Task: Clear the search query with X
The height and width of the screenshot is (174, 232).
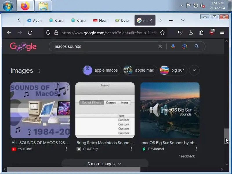Action: coord(160,46)
